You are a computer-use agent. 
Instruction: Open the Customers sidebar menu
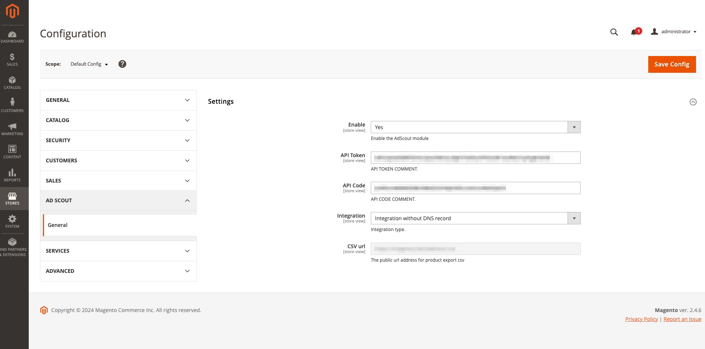(x=12, y=106)
